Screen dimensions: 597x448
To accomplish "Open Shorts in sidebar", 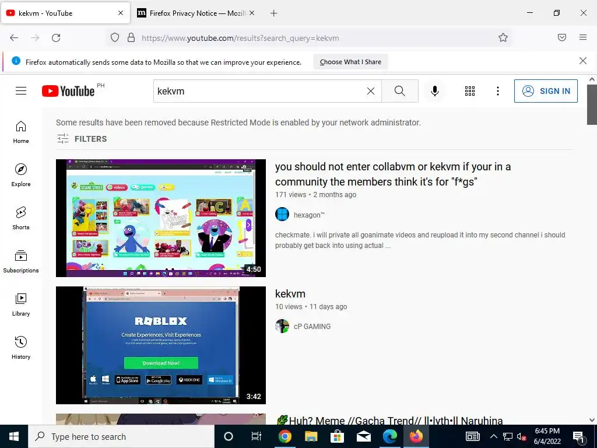I will coord(21,218).
